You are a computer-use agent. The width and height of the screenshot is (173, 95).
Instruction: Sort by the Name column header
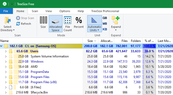pos(41,41)
